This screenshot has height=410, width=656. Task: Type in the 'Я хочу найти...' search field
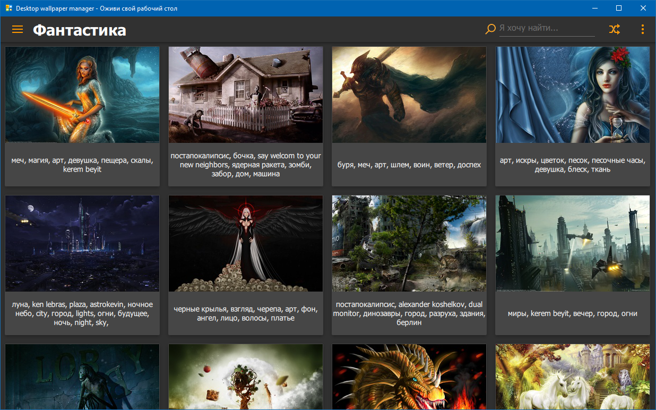546,29
